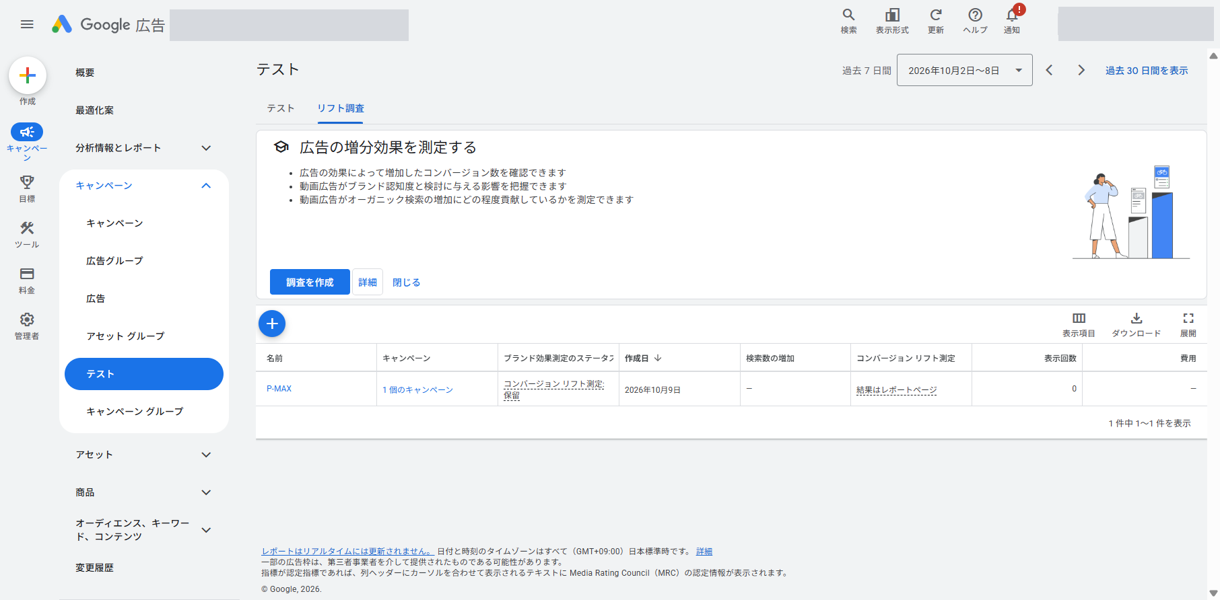Open the 表示項目 columns icon
Image resolution: width=1220 pixels, height=600 pixels.
[x=1079, y=318]
